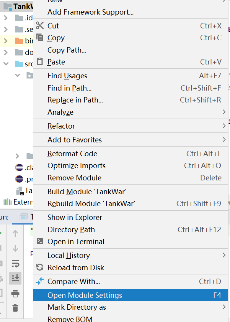Select Find in Path
The width and height of the screenshot is (230, 322).
130,88
